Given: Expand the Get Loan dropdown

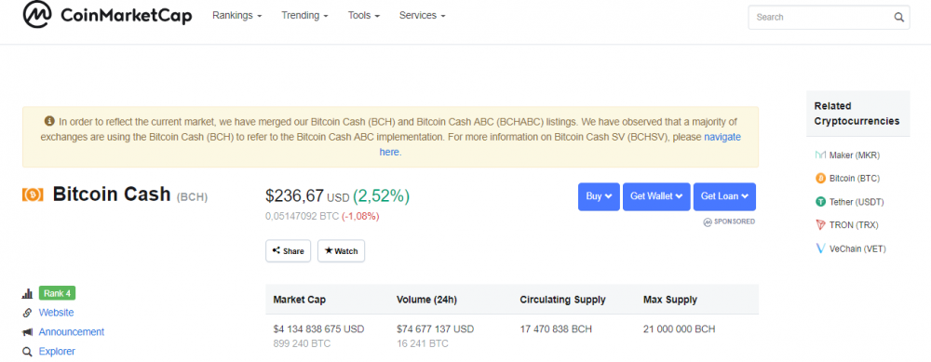Looking at the screenshot, I should point(724,196).
